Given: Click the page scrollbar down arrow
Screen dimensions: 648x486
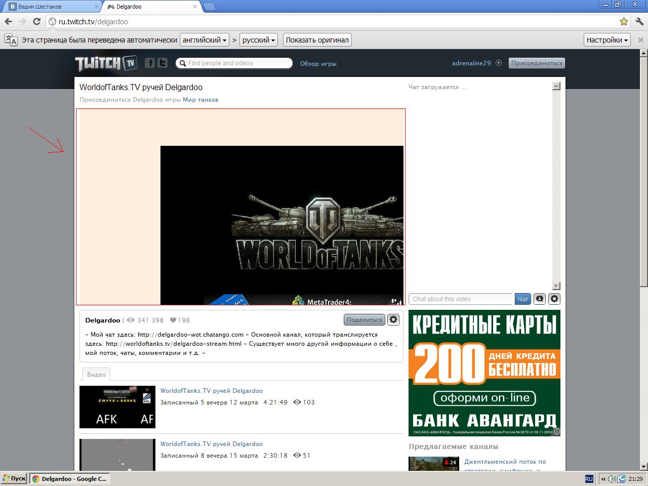Looking at the screenshot, I should (x=644, y=466).
